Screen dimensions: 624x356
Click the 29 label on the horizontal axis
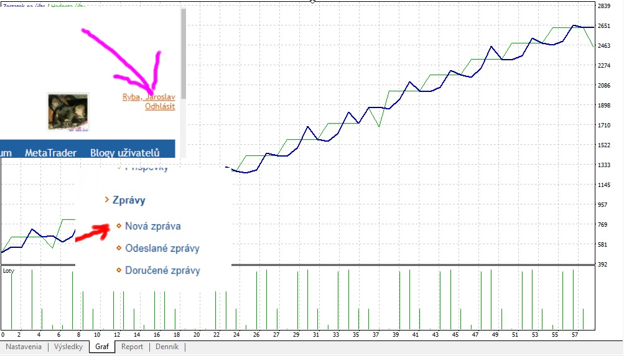[296, 335]
